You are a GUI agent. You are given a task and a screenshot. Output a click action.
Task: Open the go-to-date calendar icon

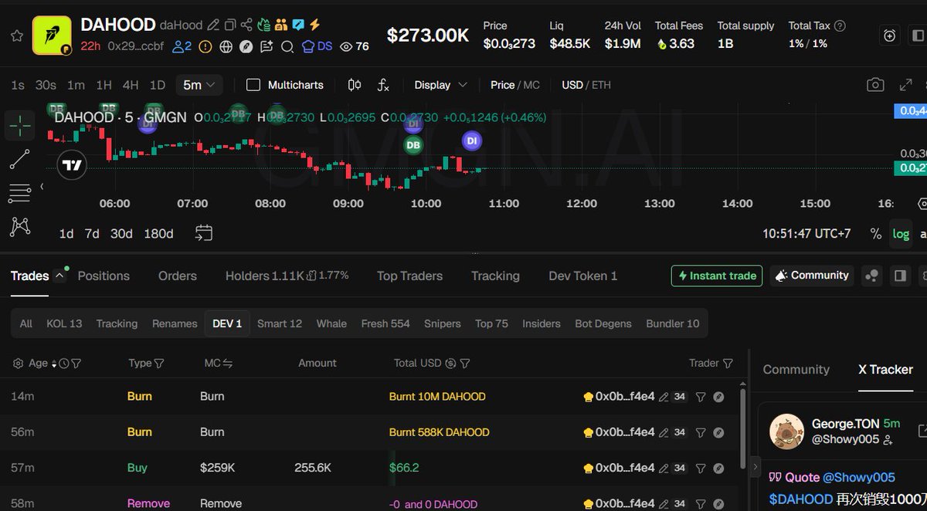(x=204, y=232)
